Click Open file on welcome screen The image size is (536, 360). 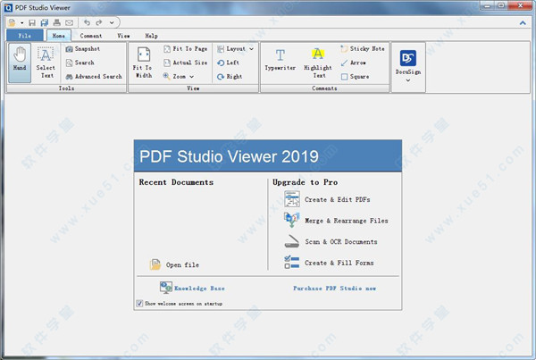[x=174, y=264]
